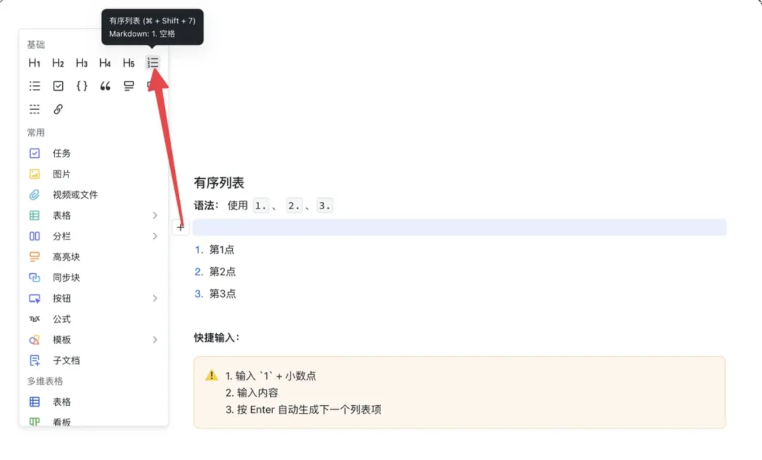
Task: Insert a Heading 2 block
Action: (x=58, y=63)
